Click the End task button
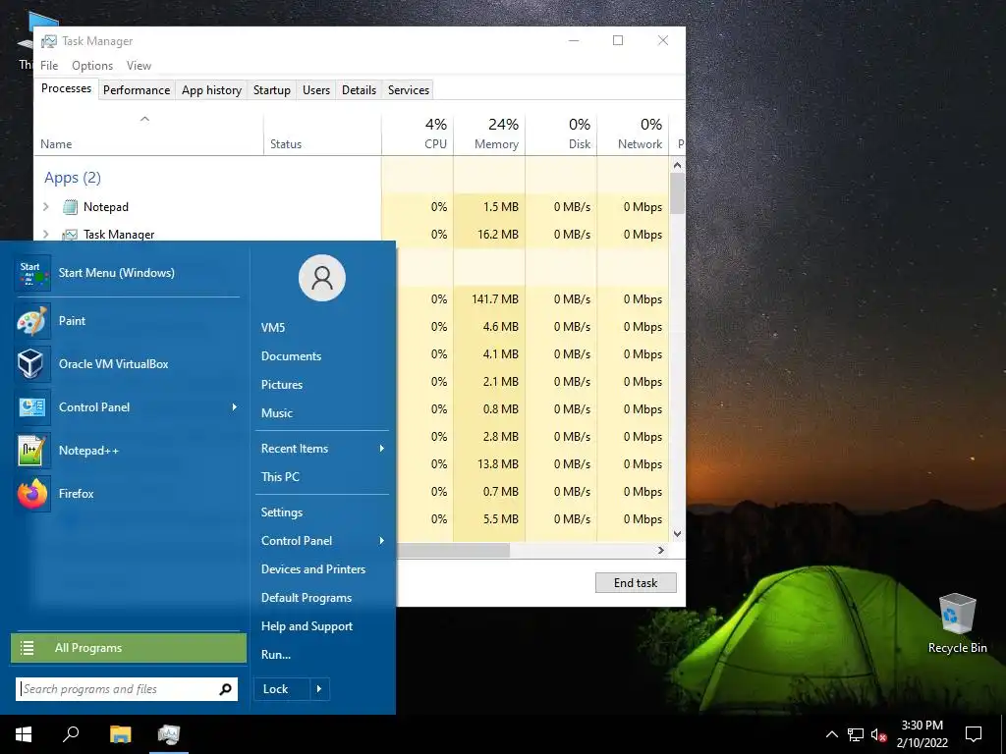Viewport: 1006px width, 754px height. click(636, 583)
